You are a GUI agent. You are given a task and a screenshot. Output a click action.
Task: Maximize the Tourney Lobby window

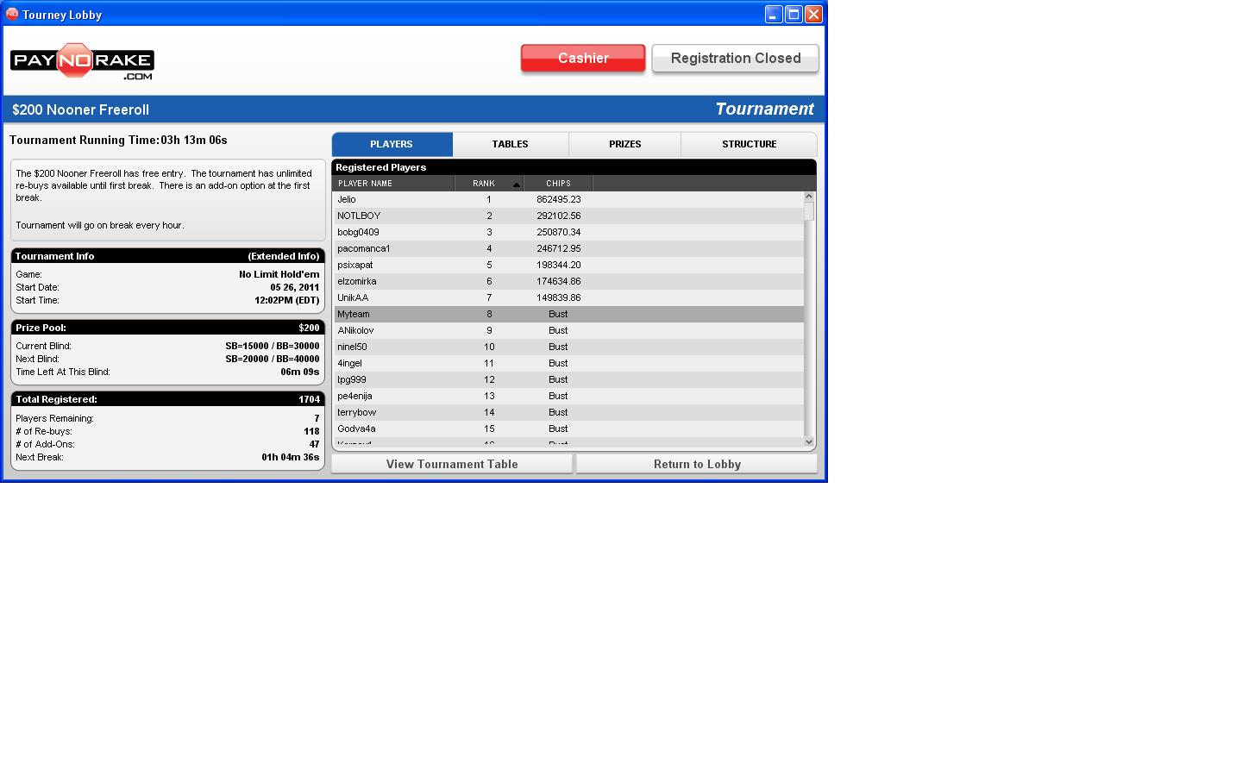[x=793, y=14]
